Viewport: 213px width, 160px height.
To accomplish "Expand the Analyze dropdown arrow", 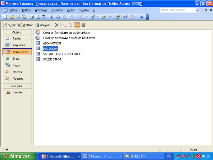I will click(97, 17).
